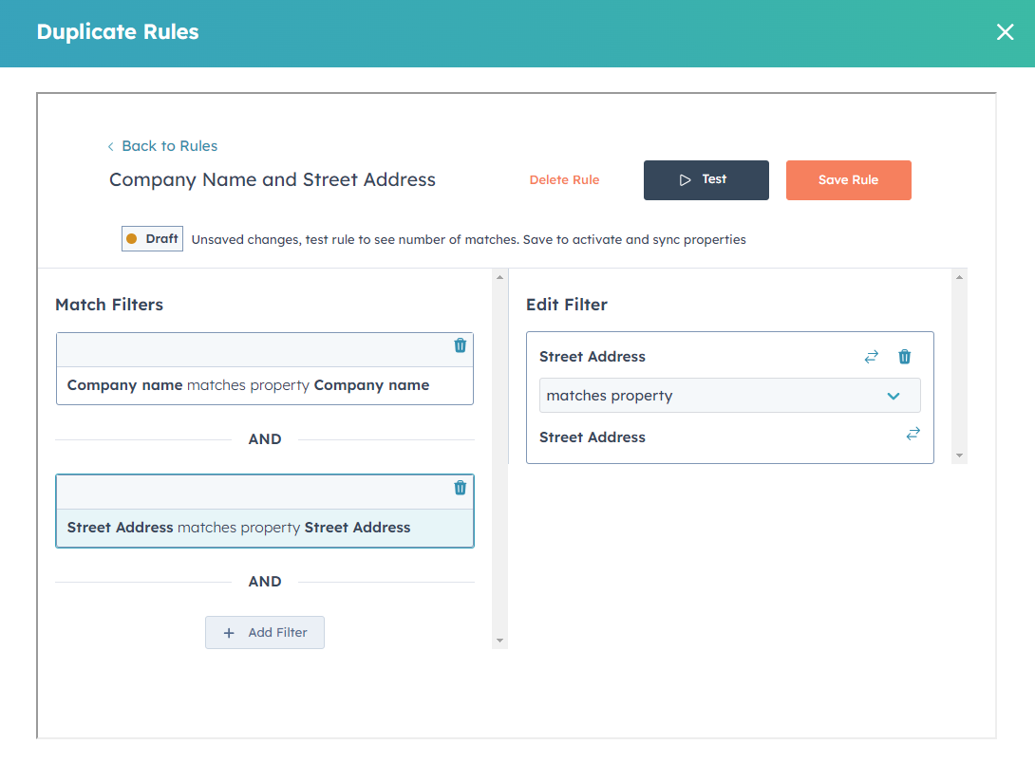Click the Duplicate Rules header title
This screenshot has height=781, width=1035.
[x=117, y=31]
